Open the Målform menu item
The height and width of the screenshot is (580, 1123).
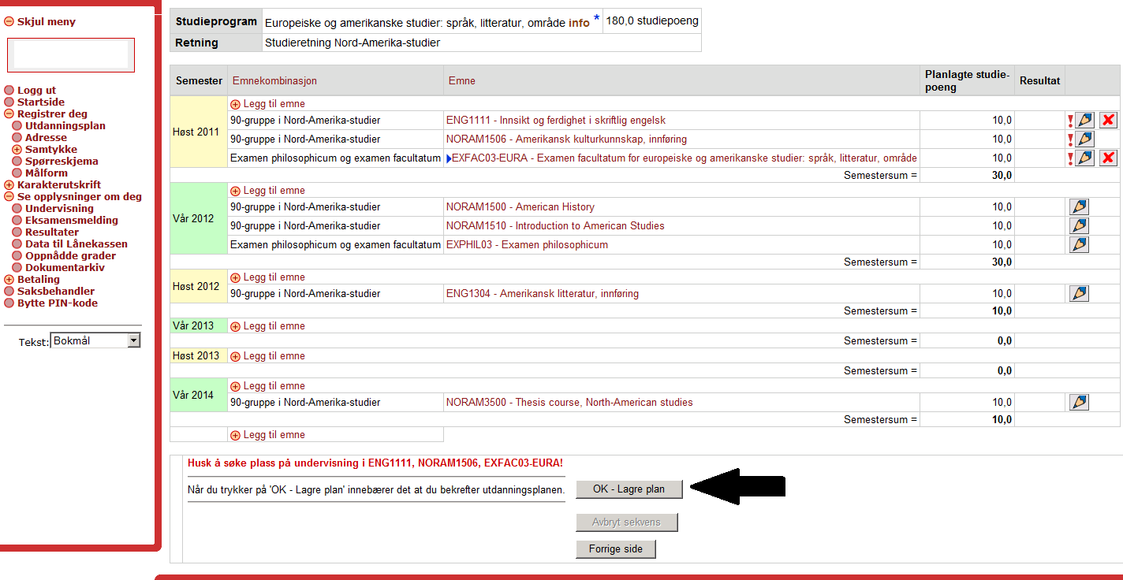[x=47, y=173]
